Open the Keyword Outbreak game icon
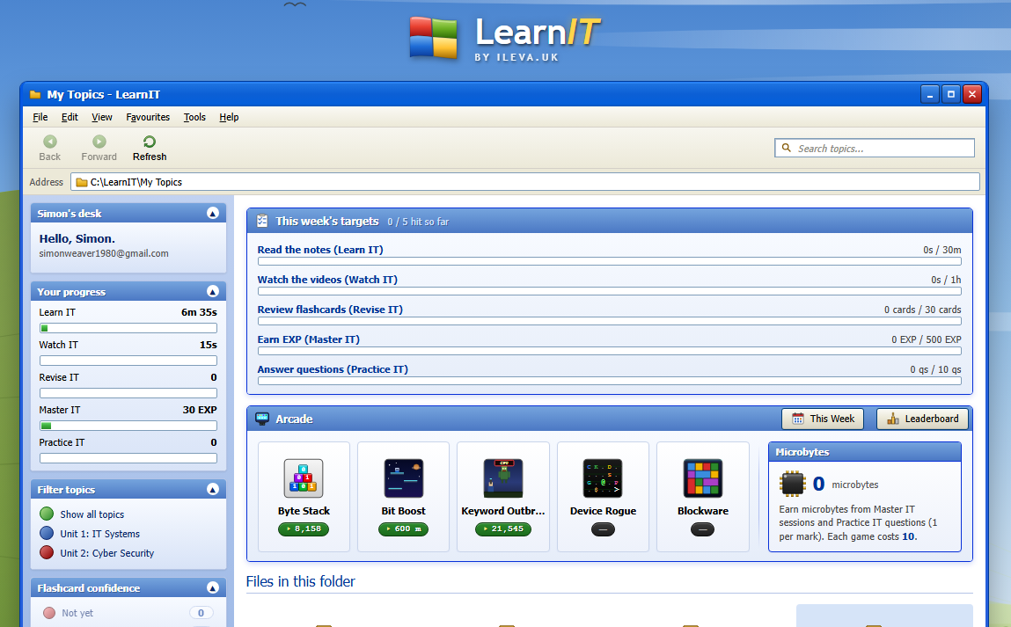Screen dimensions: 1011x627 (503, 478)
